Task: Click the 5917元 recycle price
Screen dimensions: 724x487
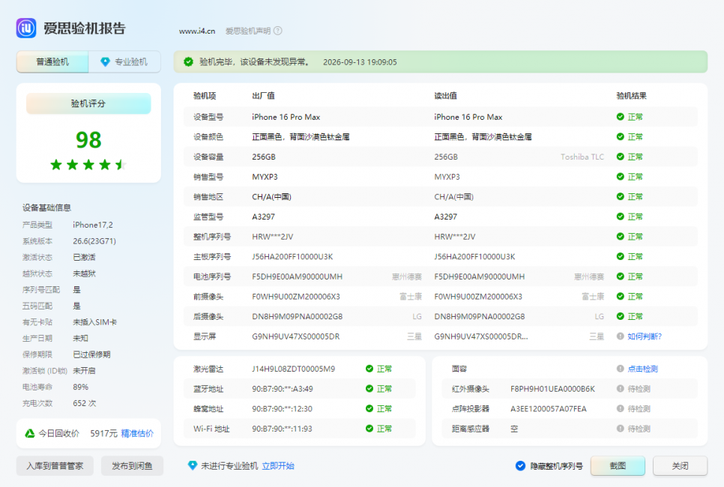Action: [104, 434]
